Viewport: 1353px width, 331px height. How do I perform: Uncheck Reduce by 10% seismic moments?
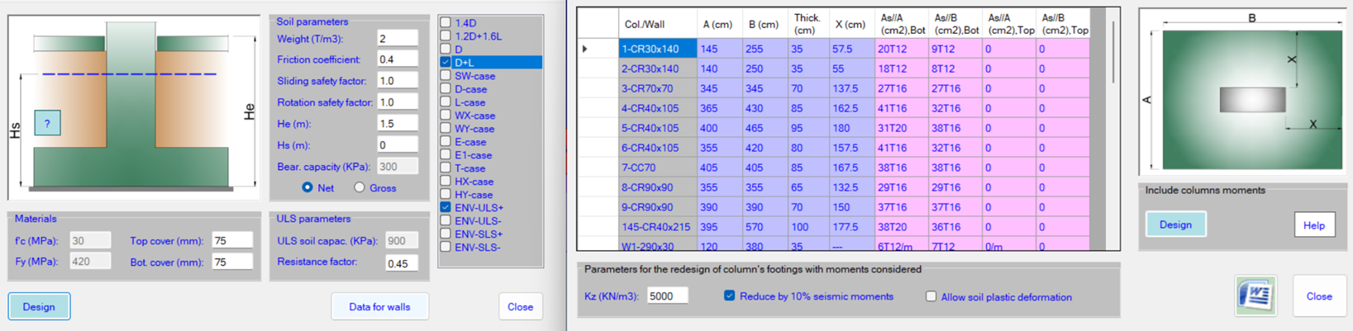[x=729, y=296]
